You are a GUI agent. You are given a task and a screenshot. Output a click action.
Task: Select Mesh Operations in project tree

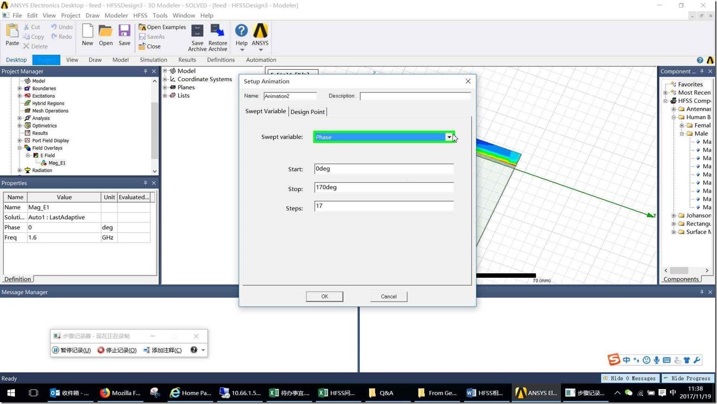coord(50,111)
